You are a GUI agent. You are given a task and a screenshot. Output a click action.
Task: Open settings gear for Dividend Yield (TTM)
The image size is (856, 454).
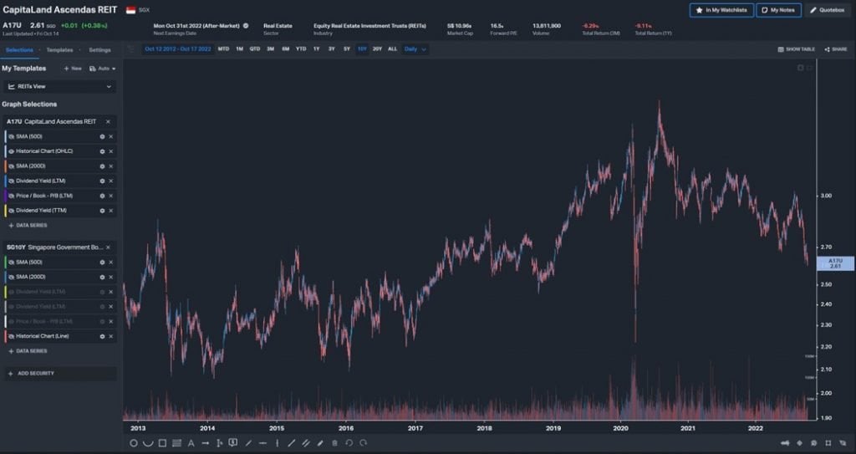click(102, 211)
